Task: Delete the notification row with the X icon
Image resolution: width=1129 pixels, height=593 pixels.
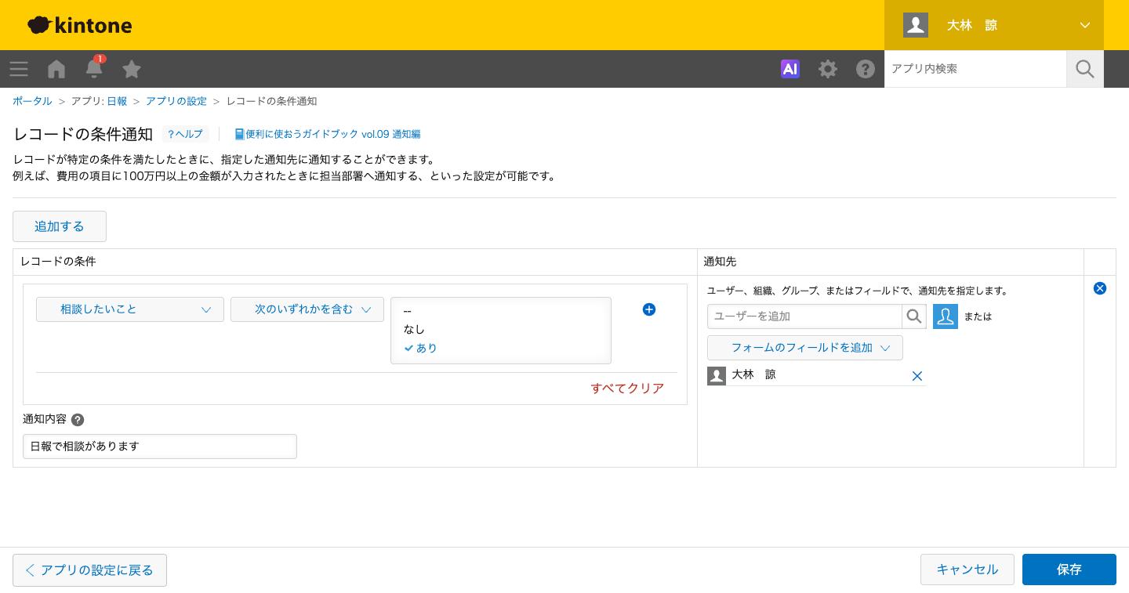Action: click(x=1100, y=288)
